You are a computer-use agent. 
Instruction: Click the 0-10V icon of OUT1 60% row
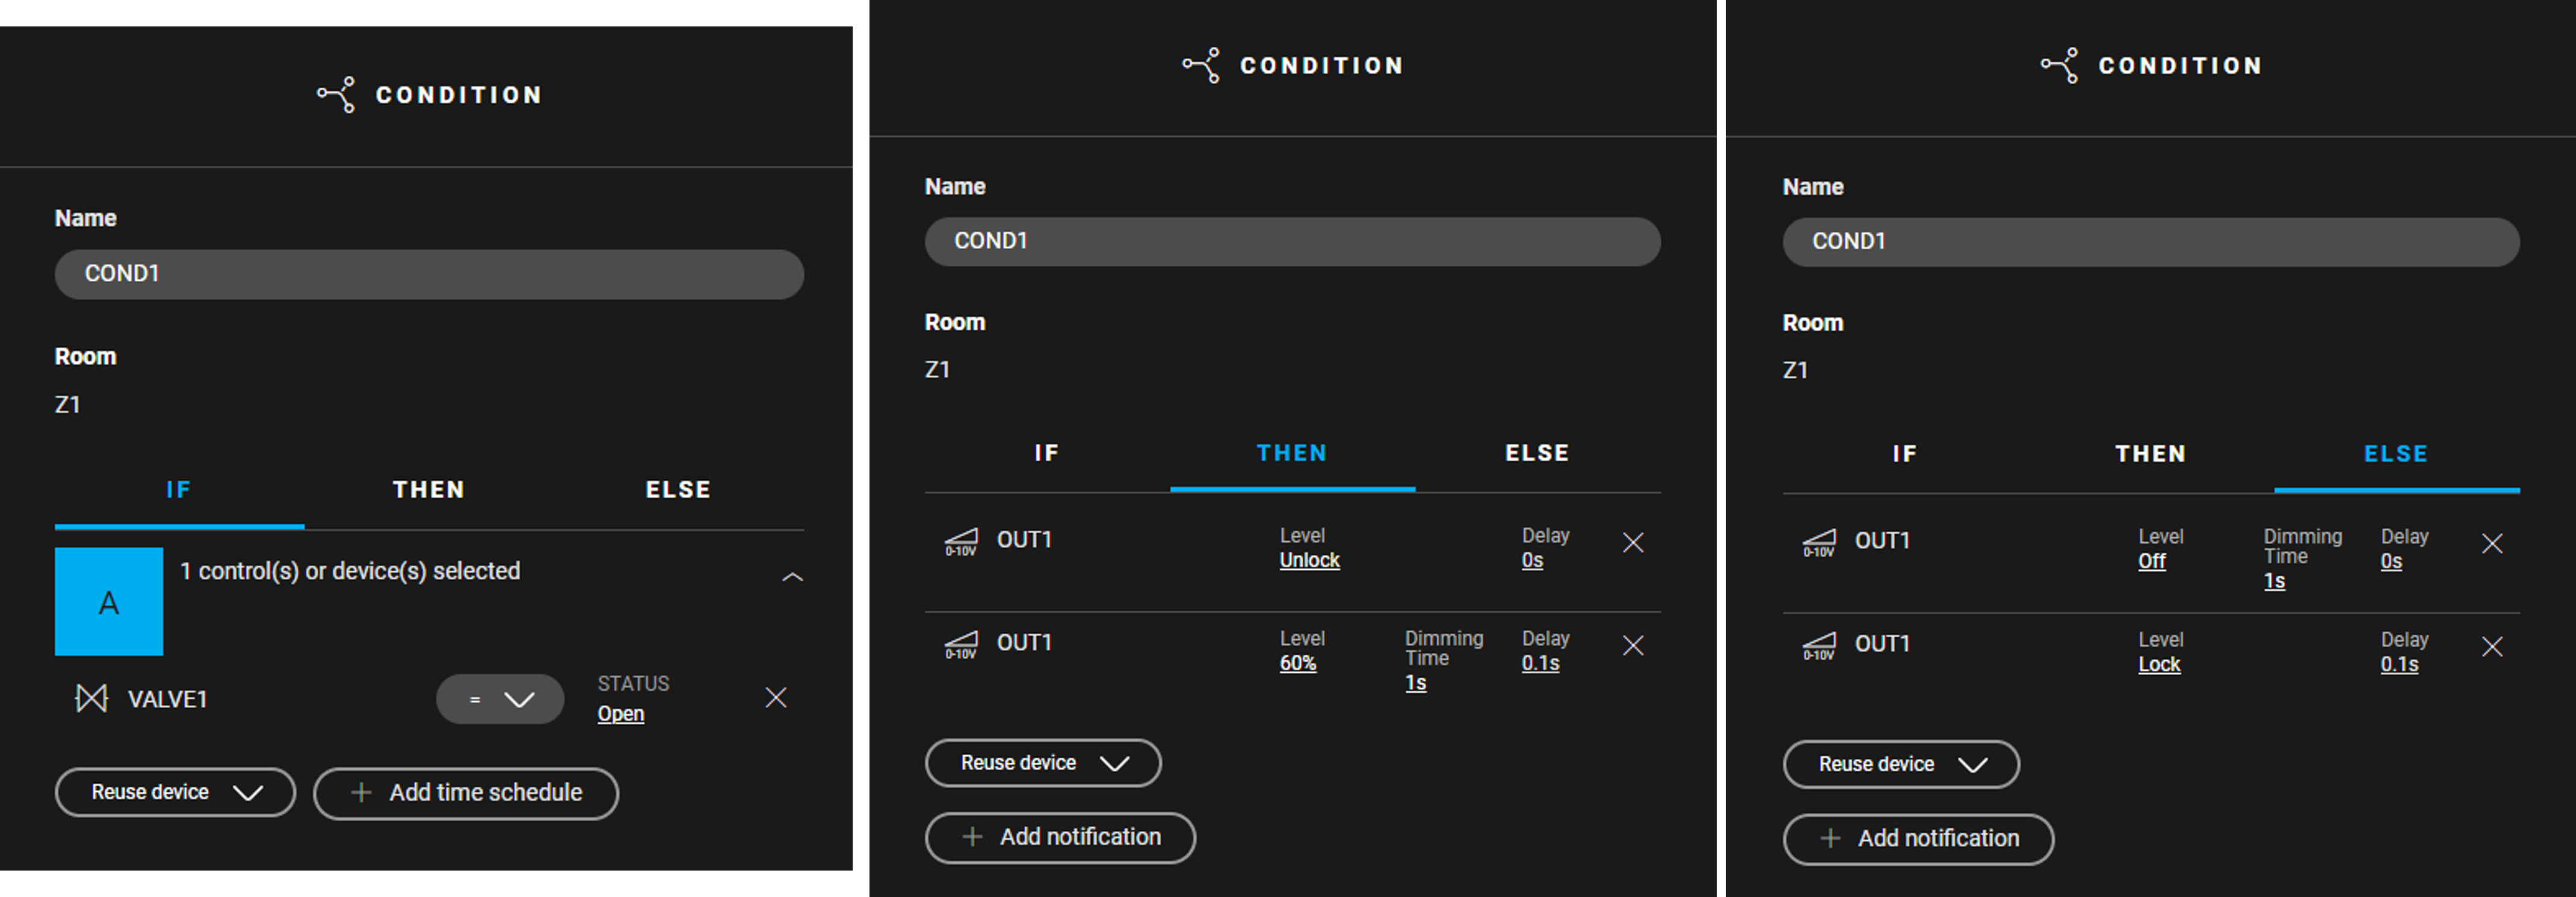(961, 645)
